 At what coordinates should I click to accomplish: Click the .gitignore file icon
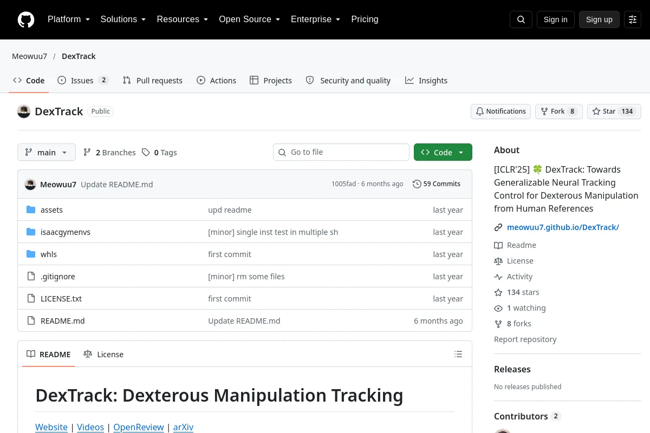pyautogui.click(x=31, y=277)
